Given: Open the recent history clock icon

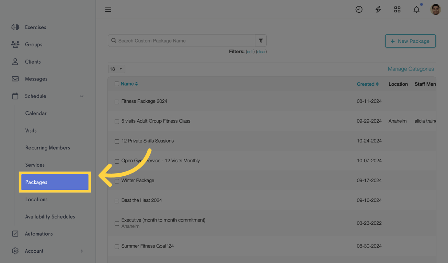Looking at the screenshot, I should 359,9.
